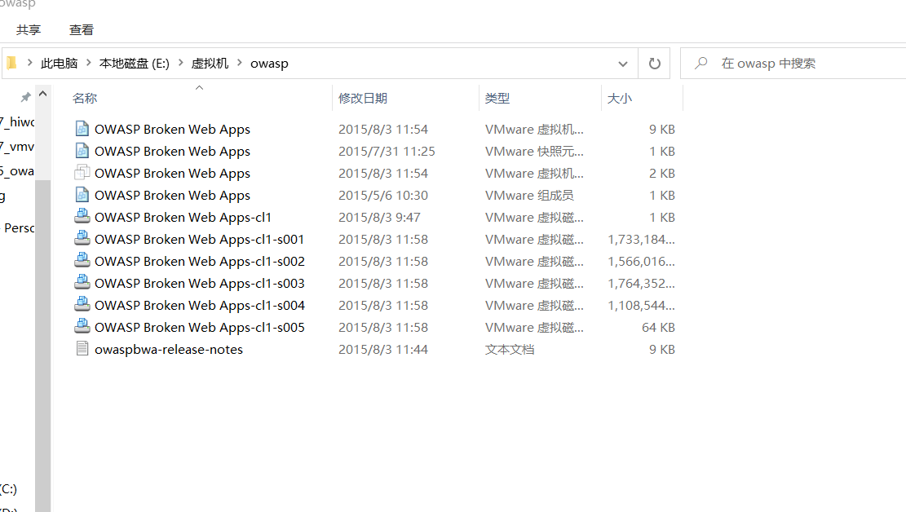
Task: Click the VMware snapshot metadata file icon dated 2015/7/31
Action: (82, 150)
